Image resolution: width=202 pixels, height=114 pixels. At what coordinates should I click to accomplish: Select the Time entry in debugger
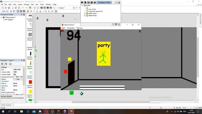click(x=92, y=9)
